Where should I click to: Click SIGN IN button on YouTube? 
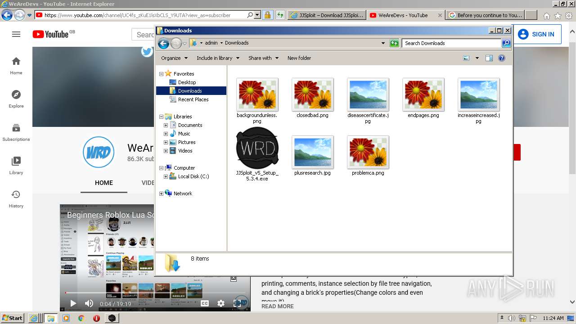tap(536, 34)
